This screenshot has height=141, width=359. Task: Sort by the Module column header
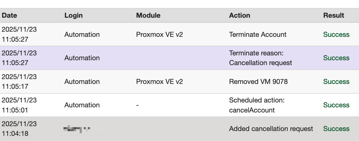point(148,15)
